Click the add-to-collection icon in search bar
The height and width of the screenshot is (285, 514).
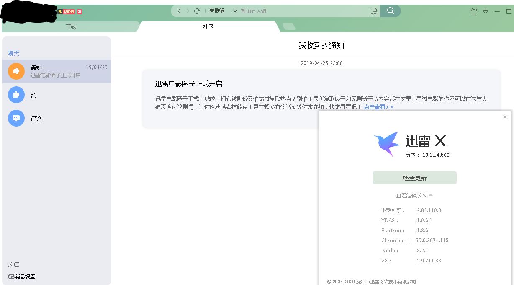point(373,11)
